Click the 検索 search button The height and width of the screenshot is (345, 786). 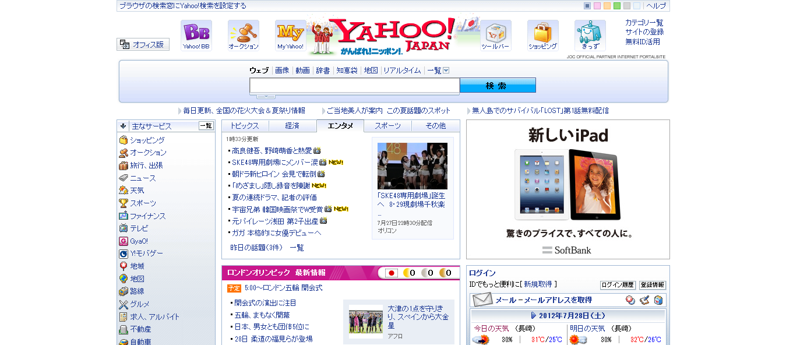(498, 86)
